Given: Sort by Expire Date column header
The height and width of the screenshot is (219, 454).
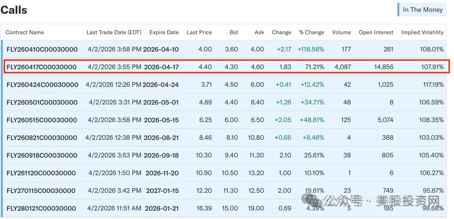Looking at the screenshot, I should [164, 32].
